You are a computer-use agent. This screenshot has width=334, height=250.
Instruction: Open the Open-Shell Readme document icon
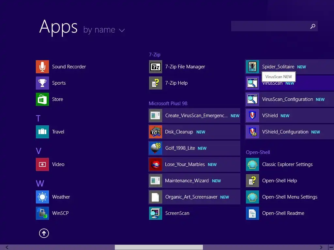click(252, 213)
